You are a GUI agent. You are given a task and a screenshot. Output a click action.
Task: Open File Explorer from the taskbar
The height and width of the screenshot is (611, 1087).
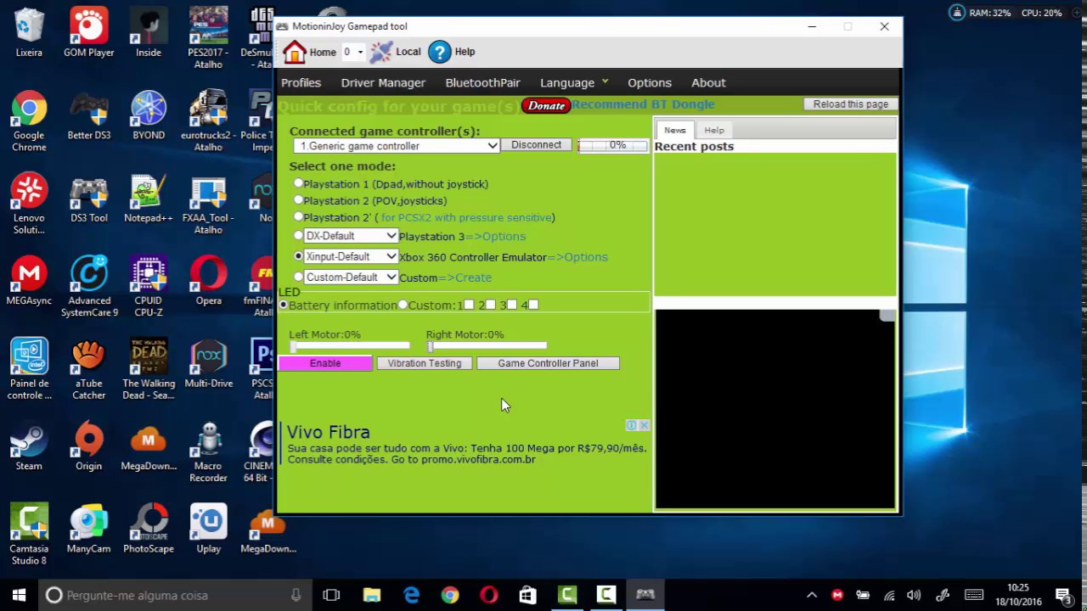click(372, 595)
